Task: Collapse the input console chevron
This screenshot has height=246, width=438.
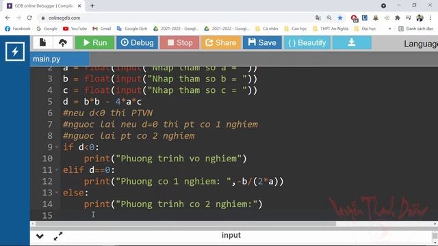Action: point(40,236)
